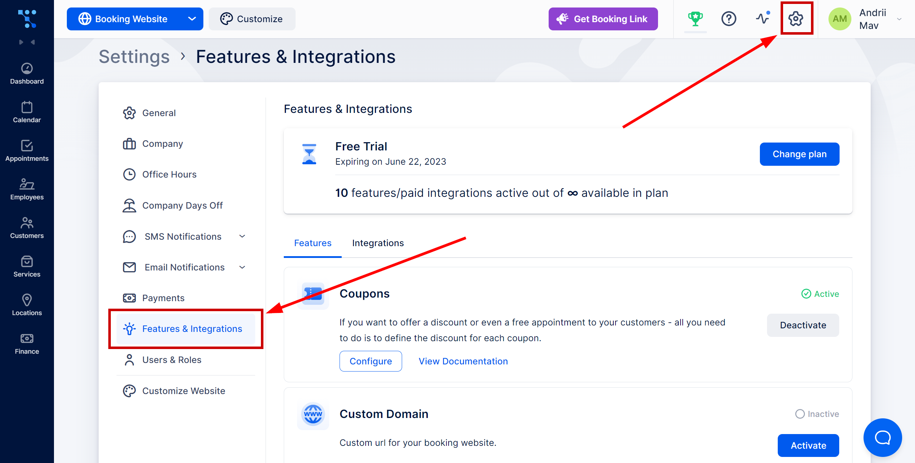Open Office Hours settings
Viewport: 915px width, 463px height.
click(186, 174)
